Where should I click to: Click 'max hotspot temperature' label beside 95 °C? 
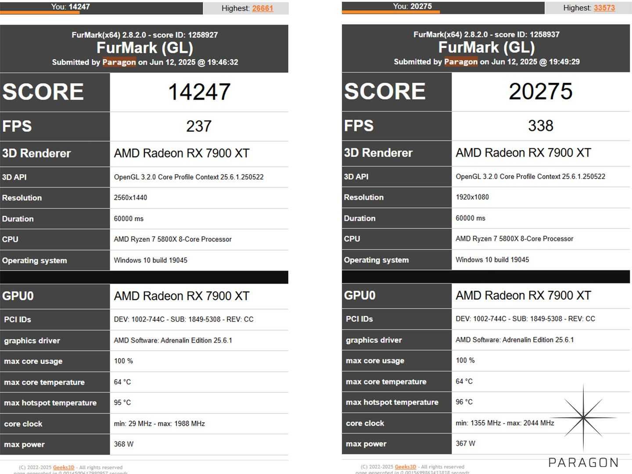pyautogui.click(x=50, y=403)
